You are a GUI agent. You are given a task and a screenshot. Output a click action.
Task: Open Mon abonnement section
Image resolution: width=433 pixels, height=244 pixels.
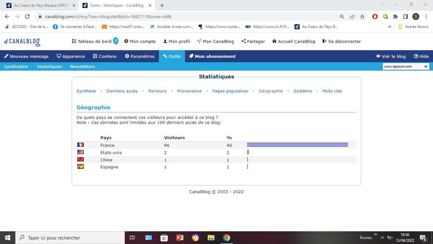pos(212,56)
